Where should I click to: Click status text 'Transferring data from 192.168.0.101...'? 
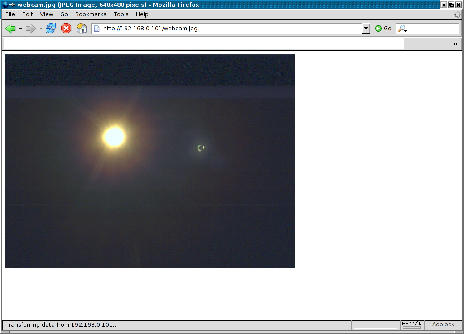[62, 324]
